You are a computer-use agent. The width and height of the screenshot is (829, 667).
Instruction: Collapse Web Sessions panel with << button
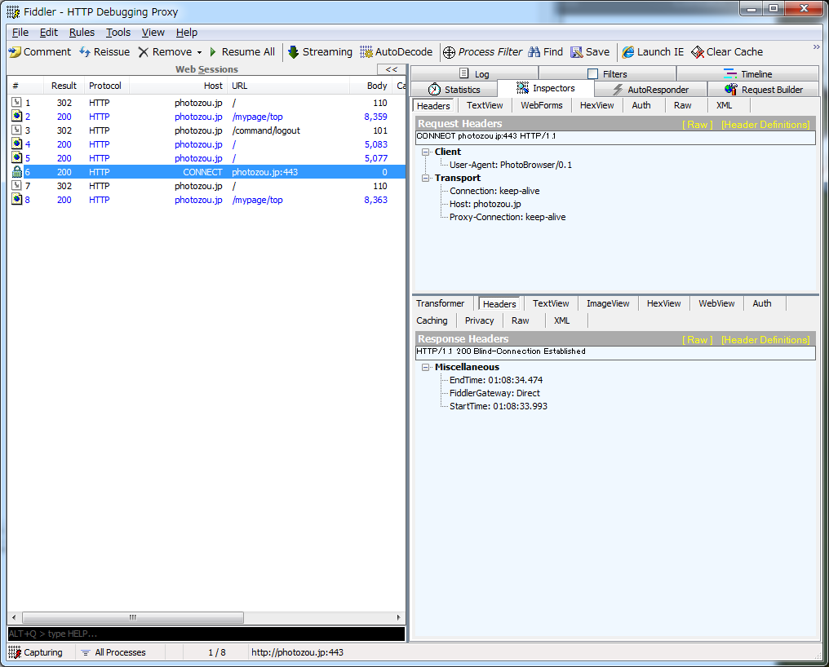coord(391,69)
